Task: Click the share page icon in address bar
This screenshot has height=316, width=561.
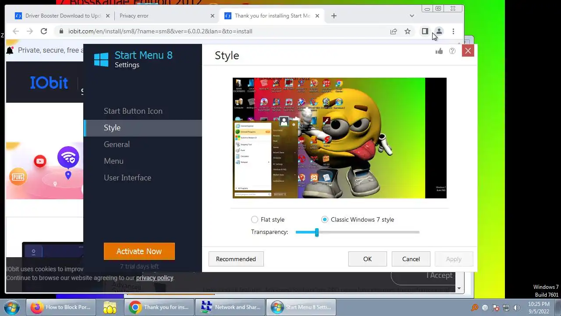Action: pos(394,31)
